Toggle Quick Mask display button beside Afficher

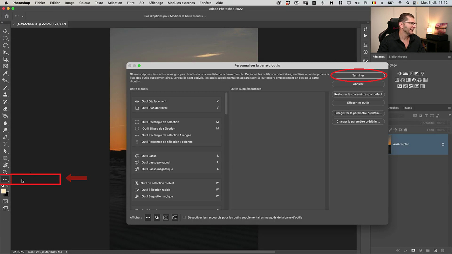click(x=166, y=217)
